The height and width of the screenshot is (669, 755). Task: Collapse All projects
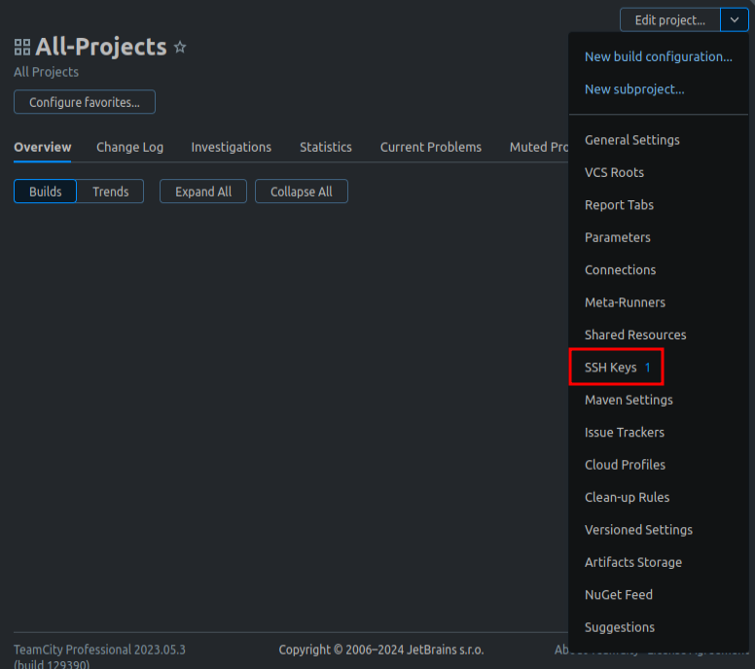[x=301, y=192]
